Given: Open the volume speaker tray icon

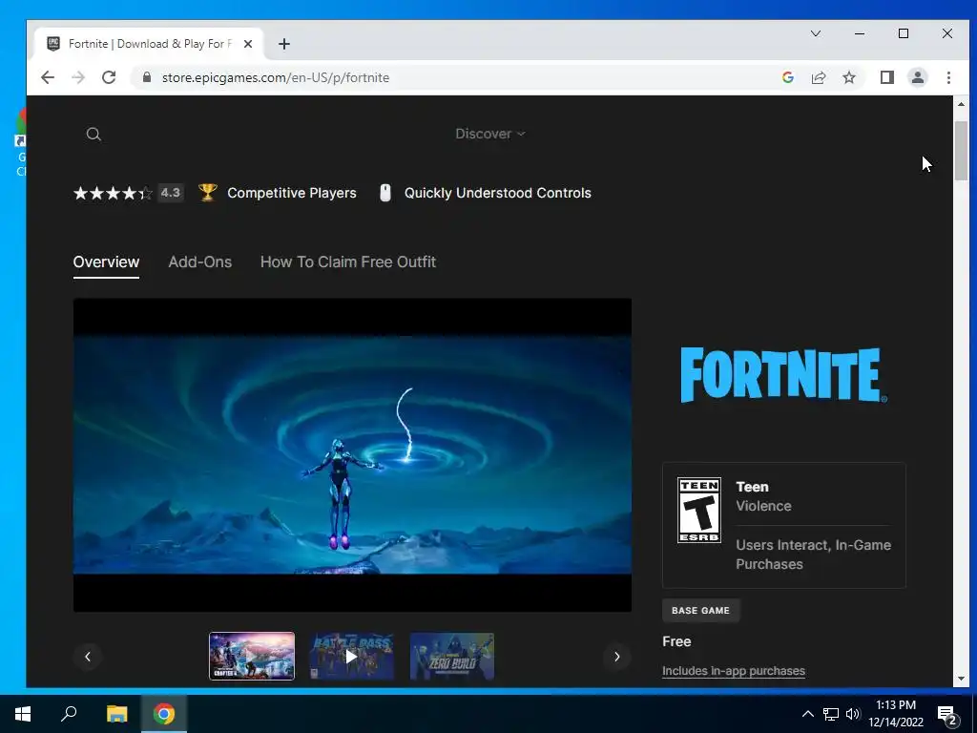Looking at the screenshot, I should pos(852,714).
